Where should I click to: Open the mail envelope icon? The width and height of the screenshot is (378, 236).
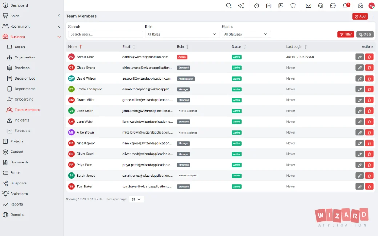[308, 5]
